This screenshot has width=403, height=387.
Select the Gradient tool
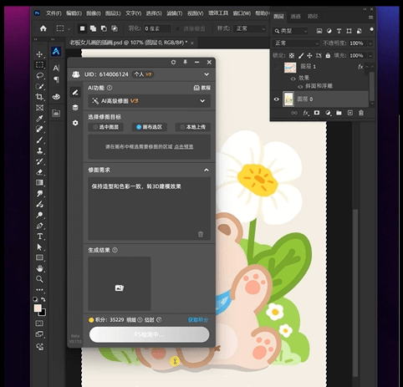tap(39, 183)
